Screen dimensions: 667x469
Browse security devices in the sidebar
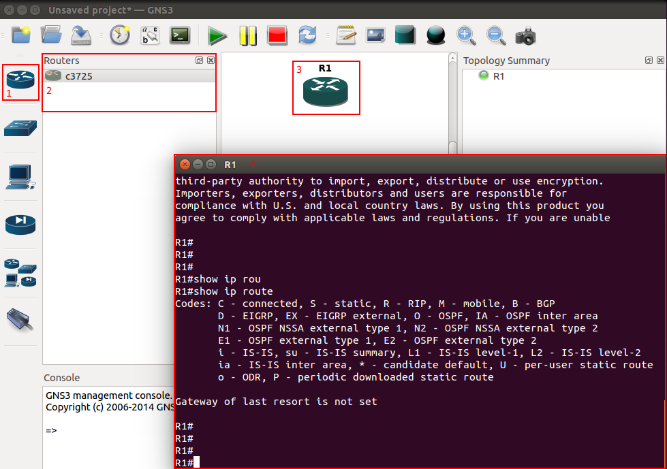point(20,225)
